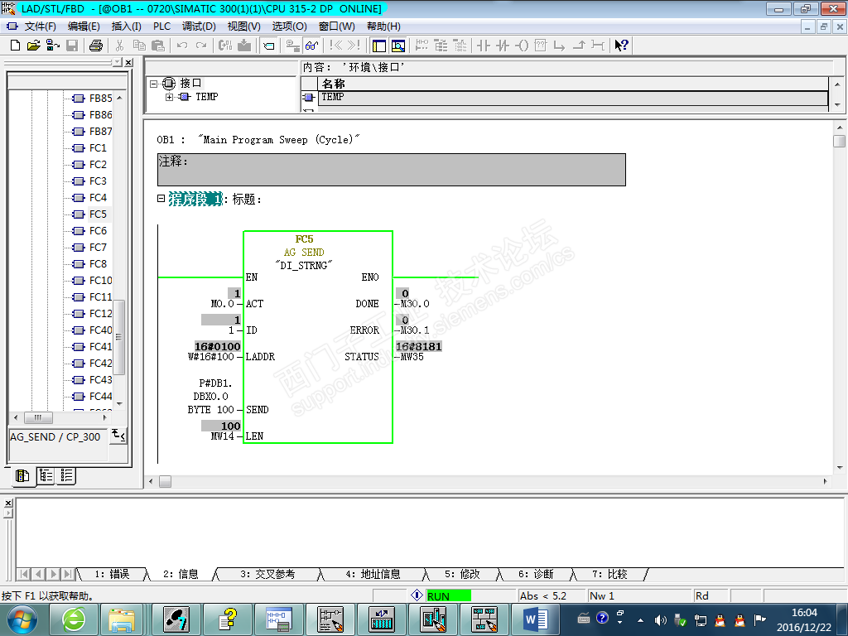Select FB85 in the block tree
This screenshot has width=848, height=636.
[x=100, y=99]
